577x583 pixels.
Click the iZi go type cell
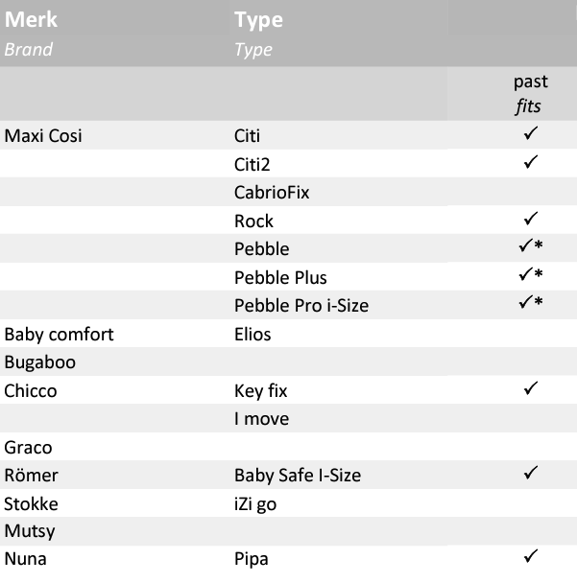(255, 504)
